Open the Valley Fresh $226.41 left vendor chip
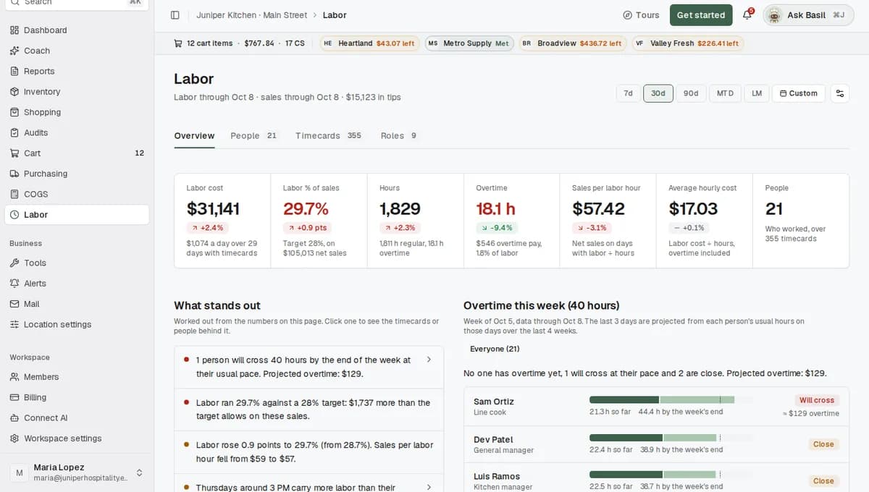Image resolution: width=869 pixels, height=492 pixels. 687,43
